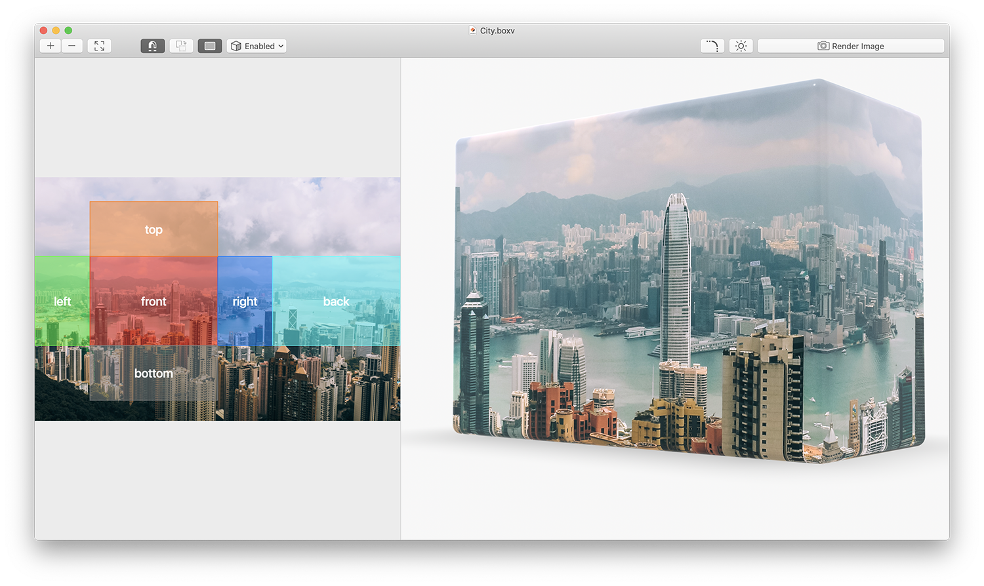Click the 3D box preview
This screenshot has height=586, width=984.
(x=689, y=271)
